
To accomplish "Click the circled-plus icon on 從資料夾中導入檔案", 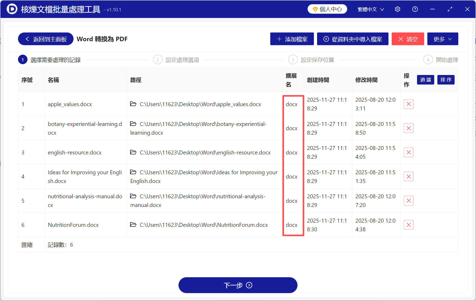I will (x=326, y=39).
